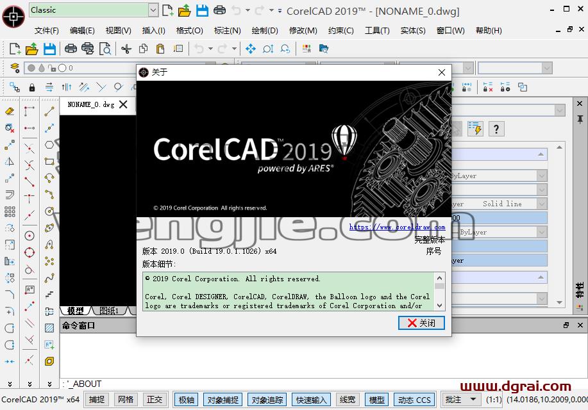Viewport: 588px width, 410px height.
Task: Toggle 线宽 lineweight display
Action: point(348,400)
